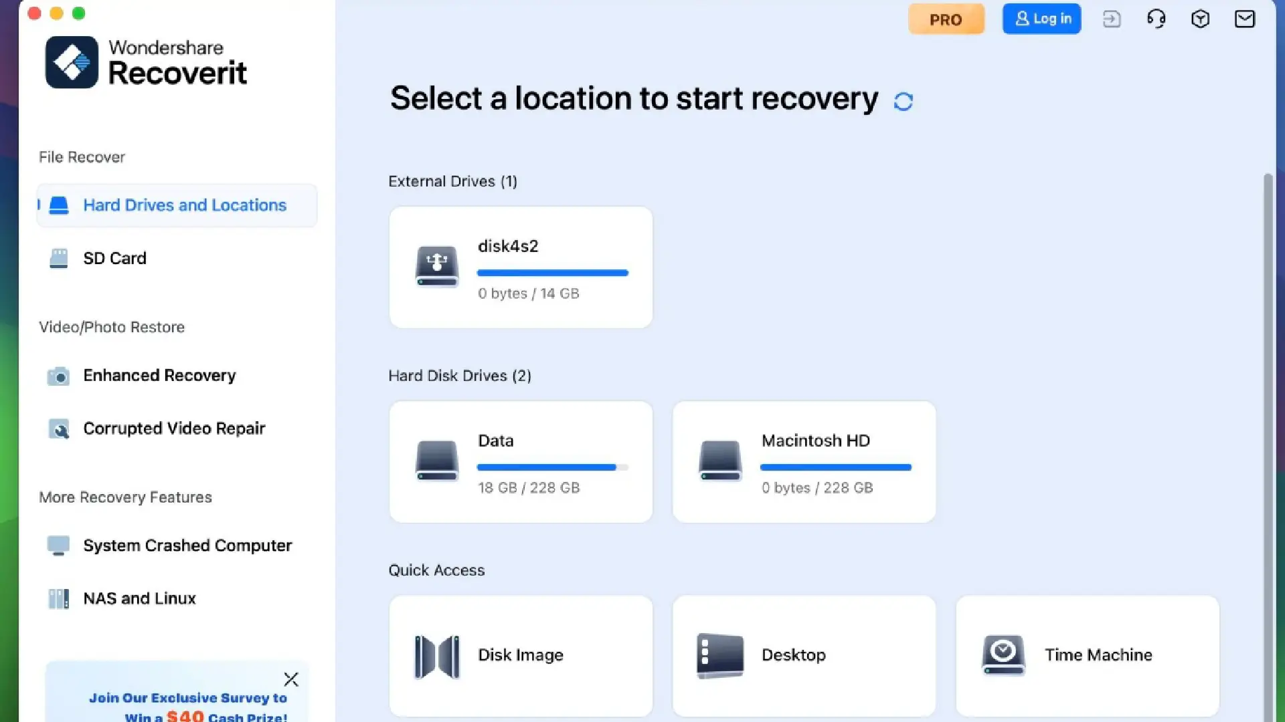Open the feedback envelope icon
This screenshot has height=722, width=1285.
click(1244, 19)
